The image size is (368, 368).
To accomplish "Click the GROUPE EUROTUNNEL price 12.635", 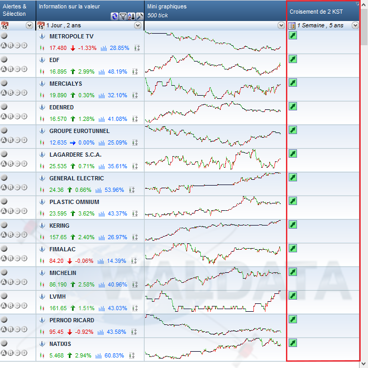I will tap(58, 142).
